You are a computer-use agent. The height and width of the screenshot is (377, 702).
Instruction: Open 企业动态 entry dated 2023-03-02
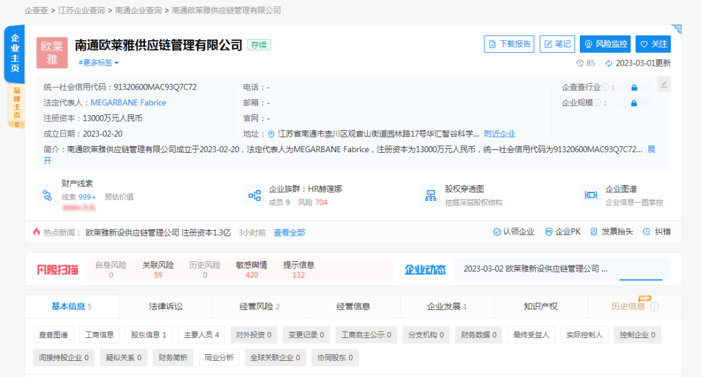pos(536,269)
